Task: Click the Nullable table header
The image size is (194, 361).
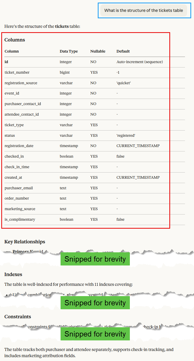Action: click(x=98, y=51)
